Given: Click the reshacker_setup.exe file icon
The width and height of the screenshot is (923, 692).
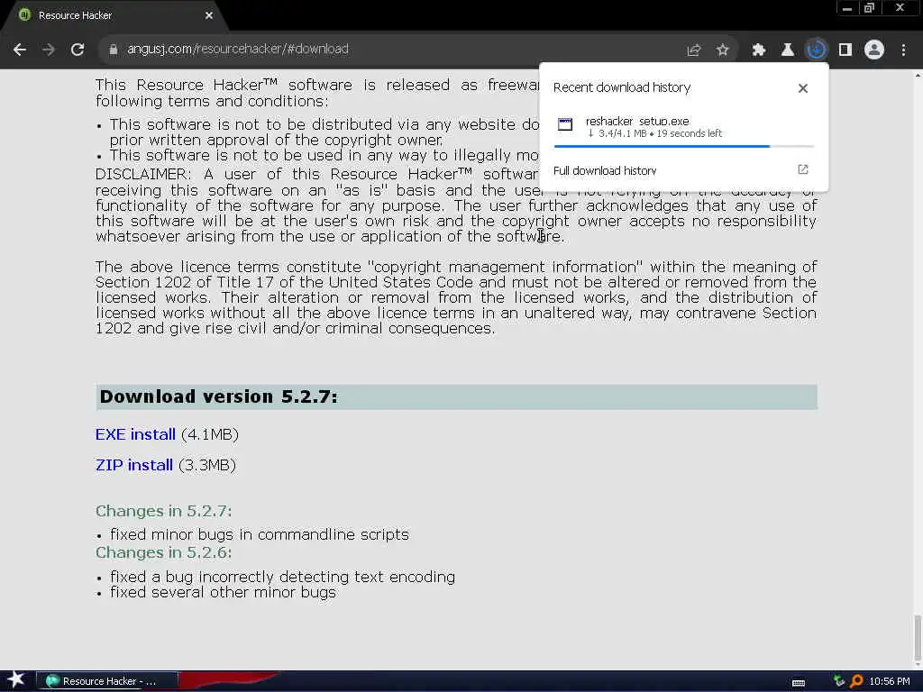Looking at the screenshot, I should point(565,124).
